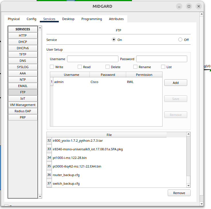Focus the Password input field

tap(162, 59)
